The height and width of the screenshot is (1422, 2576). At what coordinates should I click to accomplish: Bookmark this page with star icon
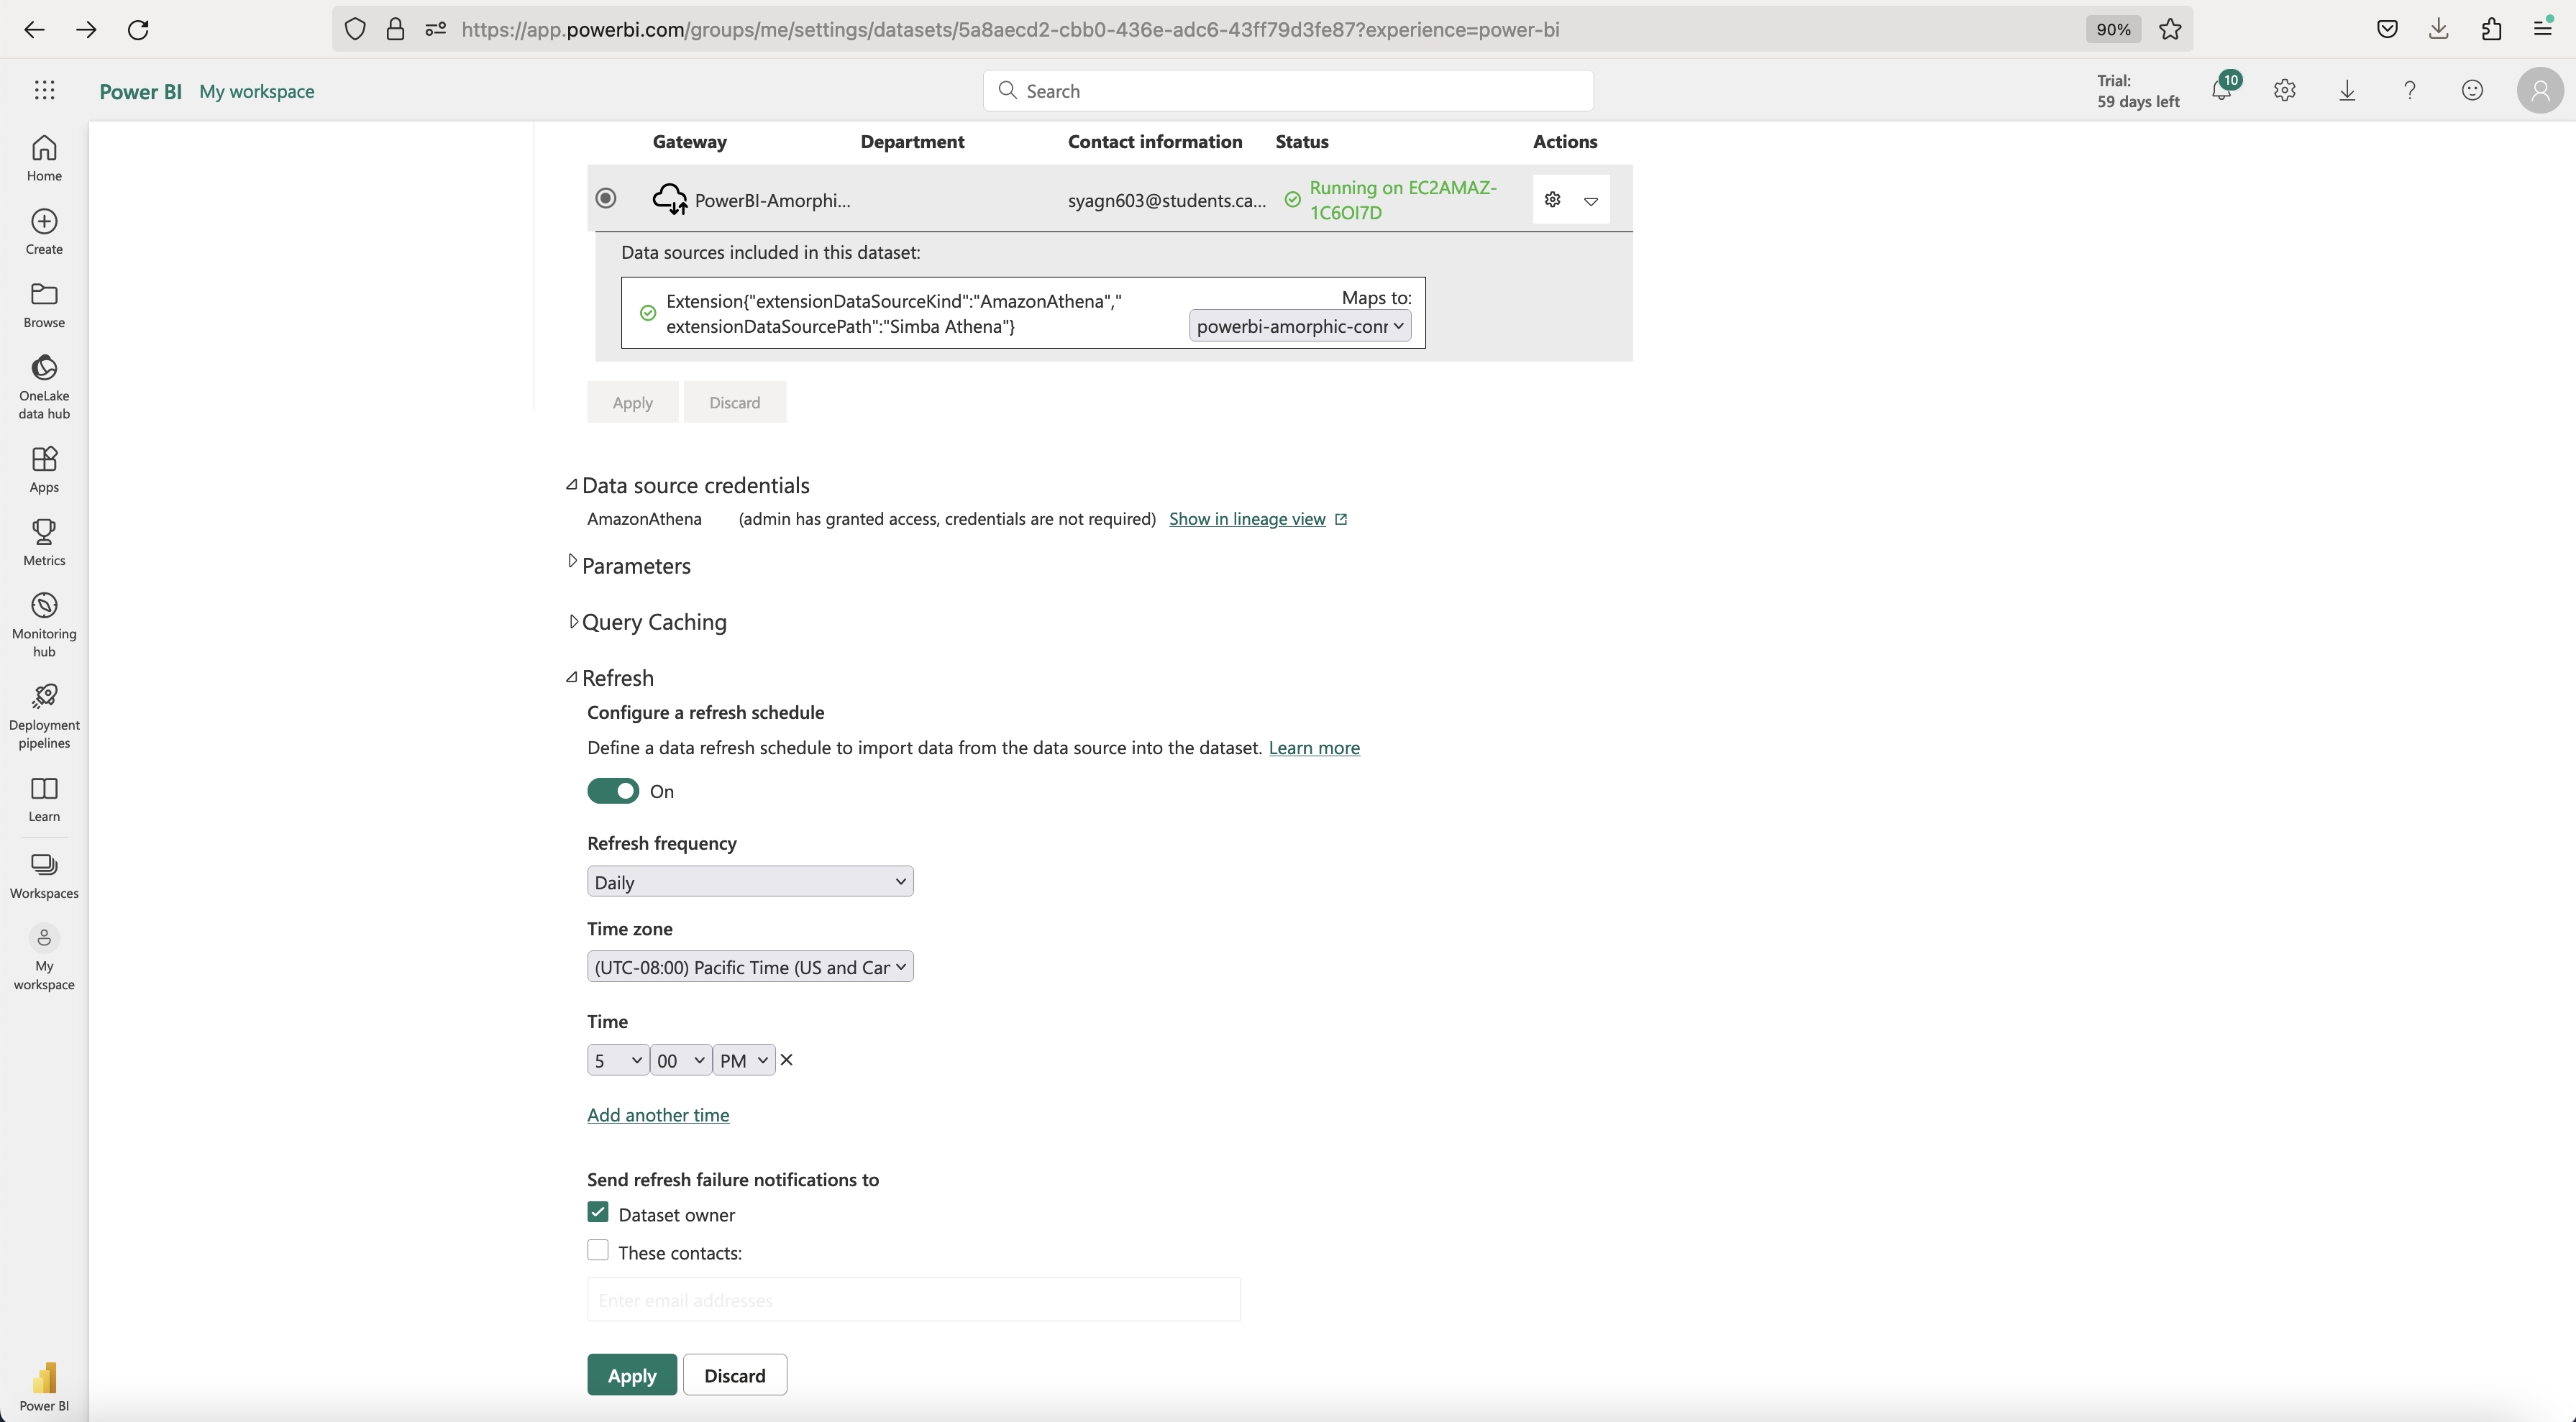point(2170,29)
